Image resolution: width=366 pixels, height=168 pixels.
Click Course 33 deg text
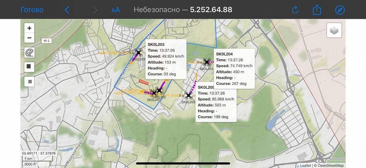point(162,74)
